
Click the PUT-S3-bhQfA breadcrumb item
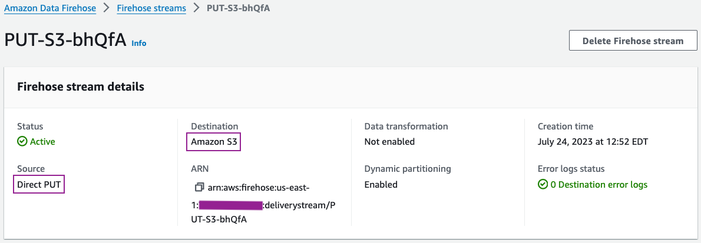coord(239,8)
